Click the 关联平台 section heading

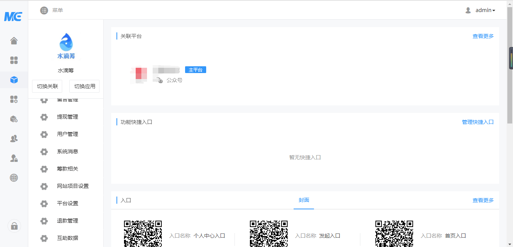(131, 36)
